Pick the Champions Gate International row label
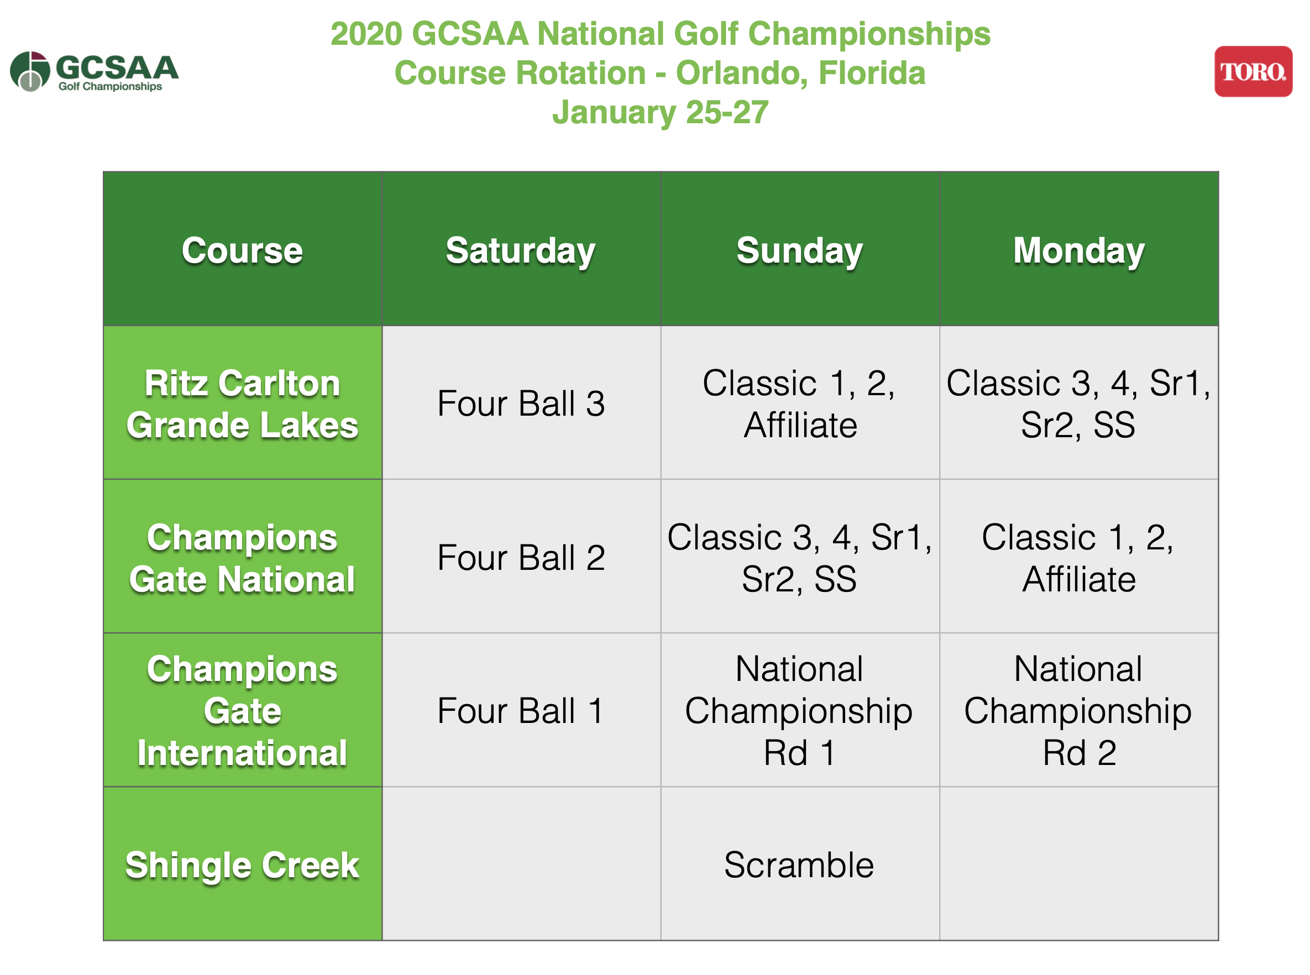This screenshot has height=975, width=1310. (x=242, y=711)
